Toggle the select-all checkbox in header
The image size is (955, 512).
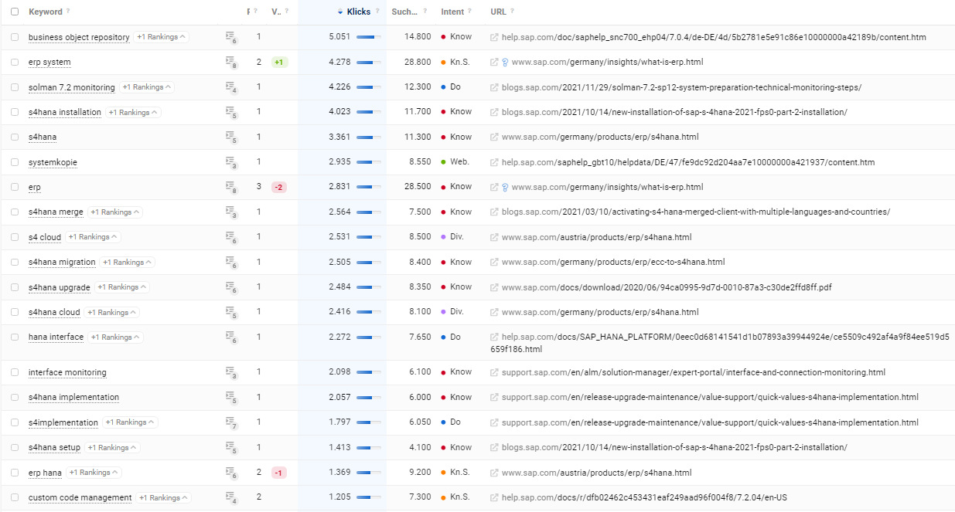[15, 12]
